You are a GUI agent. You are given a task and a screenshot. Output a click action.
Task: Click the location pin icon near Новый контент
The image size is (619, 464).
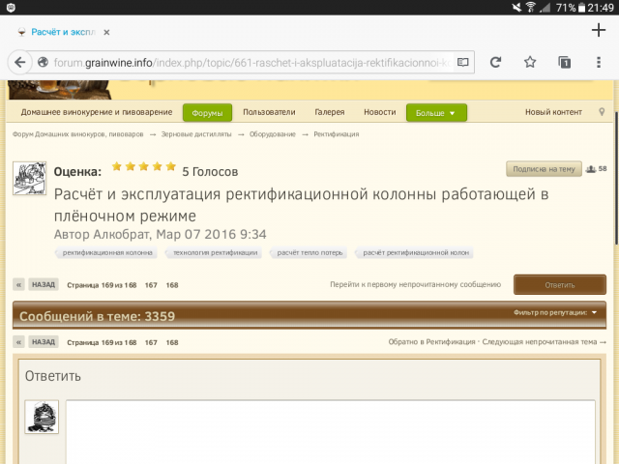pos(603,113)
